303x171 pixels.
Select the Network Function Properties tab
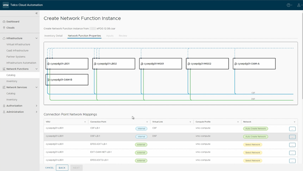tap(84, 36)
